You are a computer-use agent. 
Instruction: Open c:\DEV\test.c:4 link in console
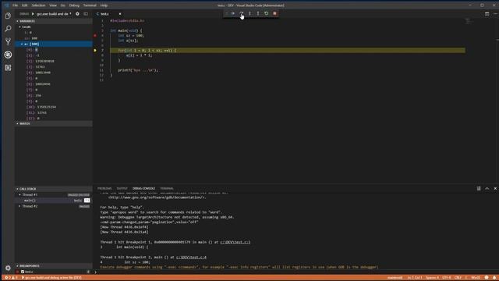(x=191, y=257)
